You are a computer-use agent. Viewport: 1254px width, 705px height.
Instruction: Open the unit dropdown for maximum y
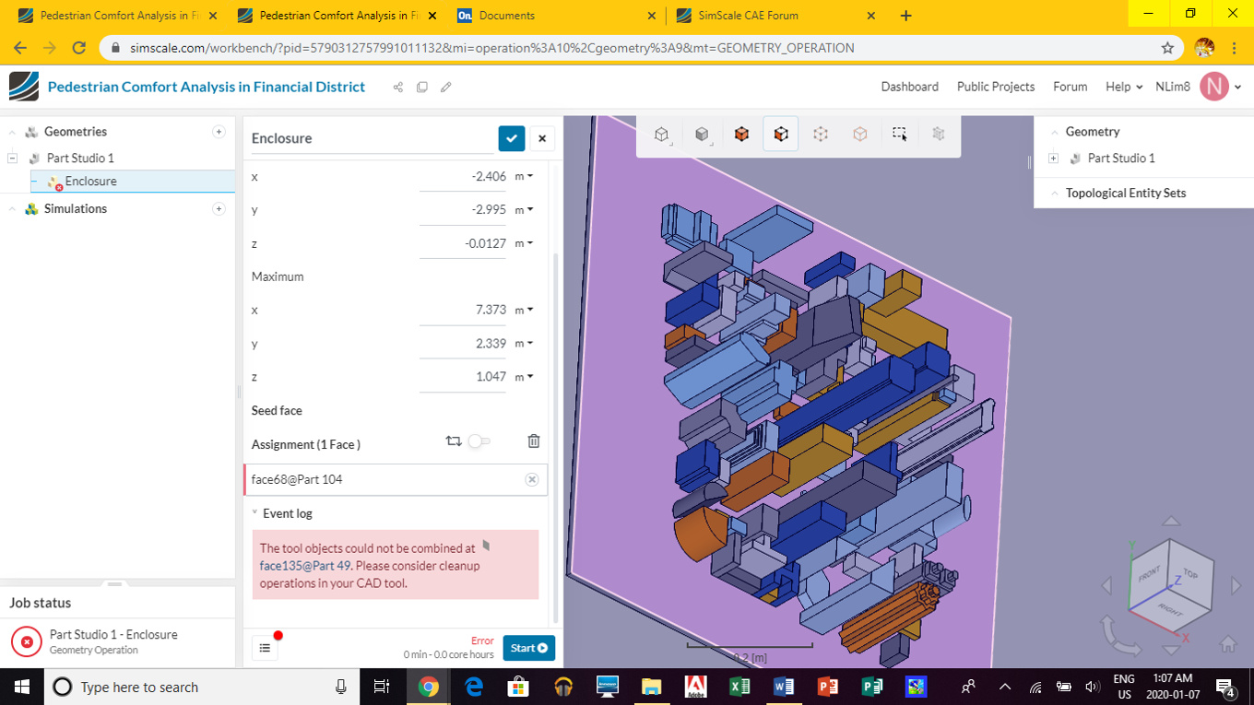(x=525, y=344)
